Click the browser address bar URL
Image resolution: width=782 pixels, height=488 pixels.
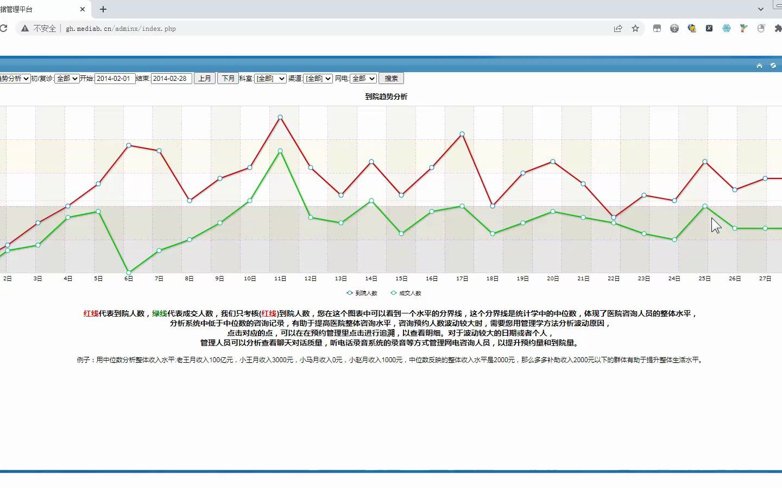121,29
